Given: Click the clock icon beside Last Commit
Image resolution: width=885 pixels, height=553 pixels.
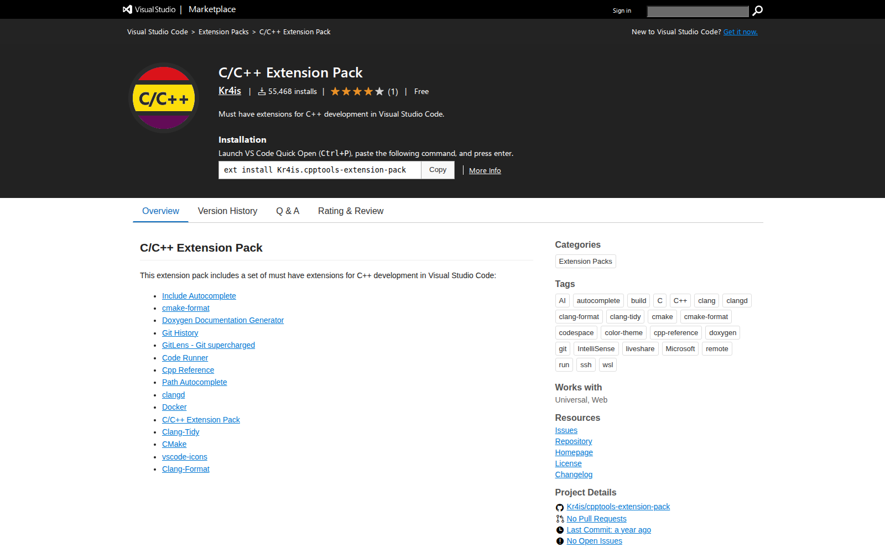Looking at the screenshot, I should click(x=559, y=530).
